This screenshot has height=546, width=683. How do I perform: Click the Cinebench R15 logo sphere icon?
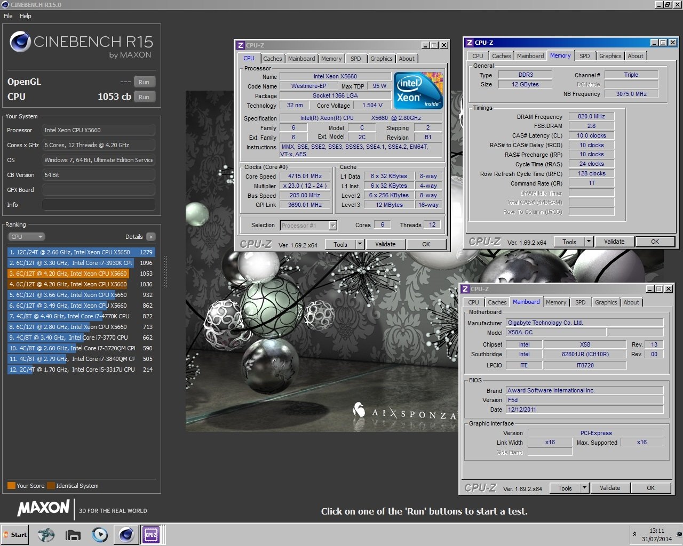coord(20,42)
